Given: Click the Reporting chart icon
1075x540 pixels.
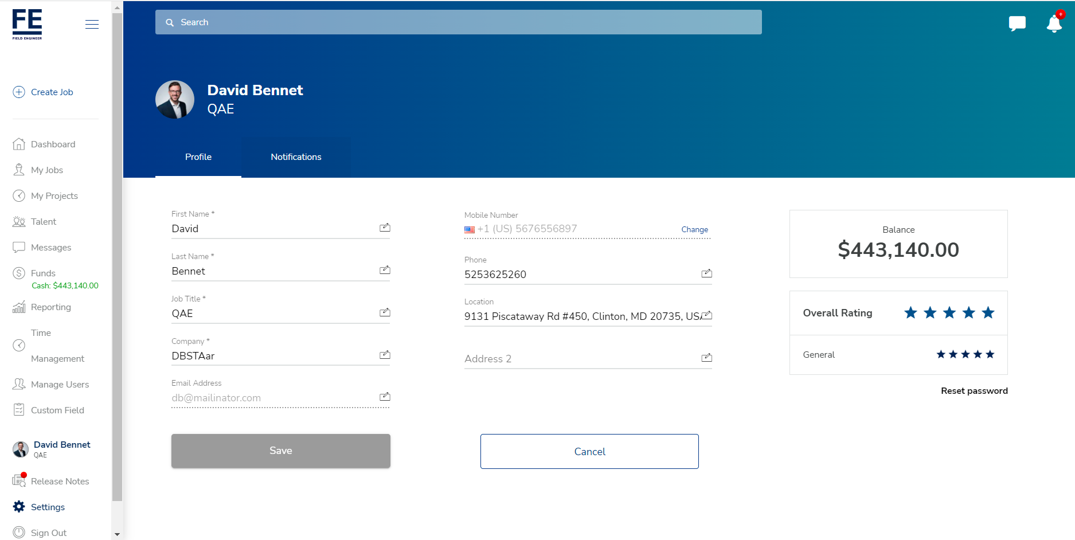Looking at the screenshot, I should pos(19,307).
